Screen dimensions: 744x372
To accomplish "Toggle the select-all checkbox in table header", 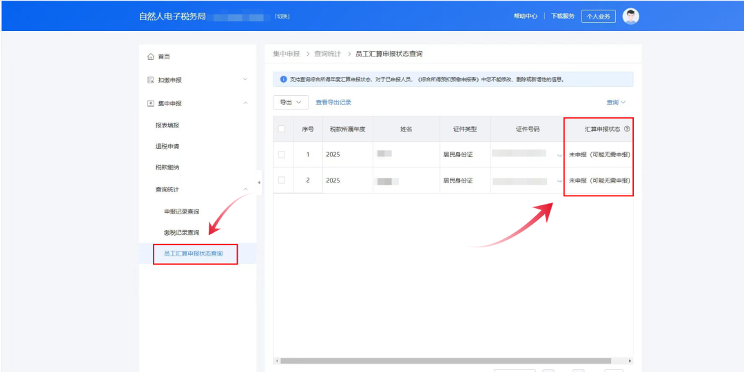I will click(282, 129).
